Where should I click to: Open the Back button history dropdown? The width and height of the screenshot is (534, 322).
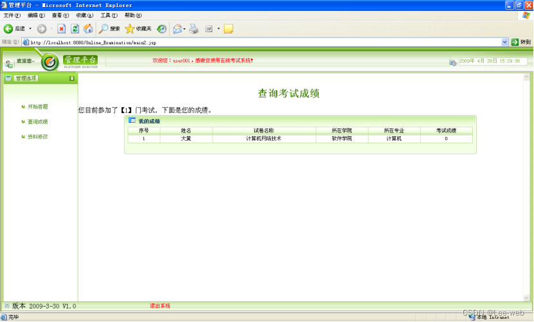tap(30, 29)
